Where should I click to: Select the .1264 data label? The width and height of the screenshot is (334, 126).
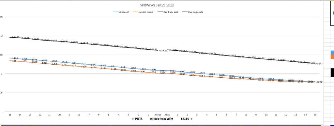(54, 64)
